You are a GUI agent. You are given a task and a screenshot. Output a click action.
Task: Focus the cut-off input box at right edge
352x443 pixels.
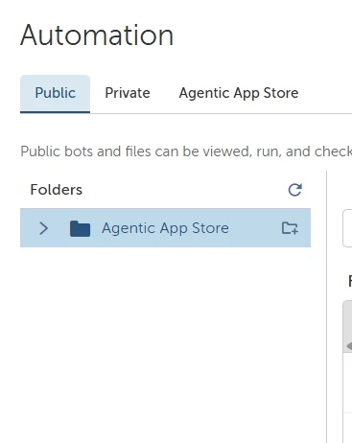tap(347, 228)
